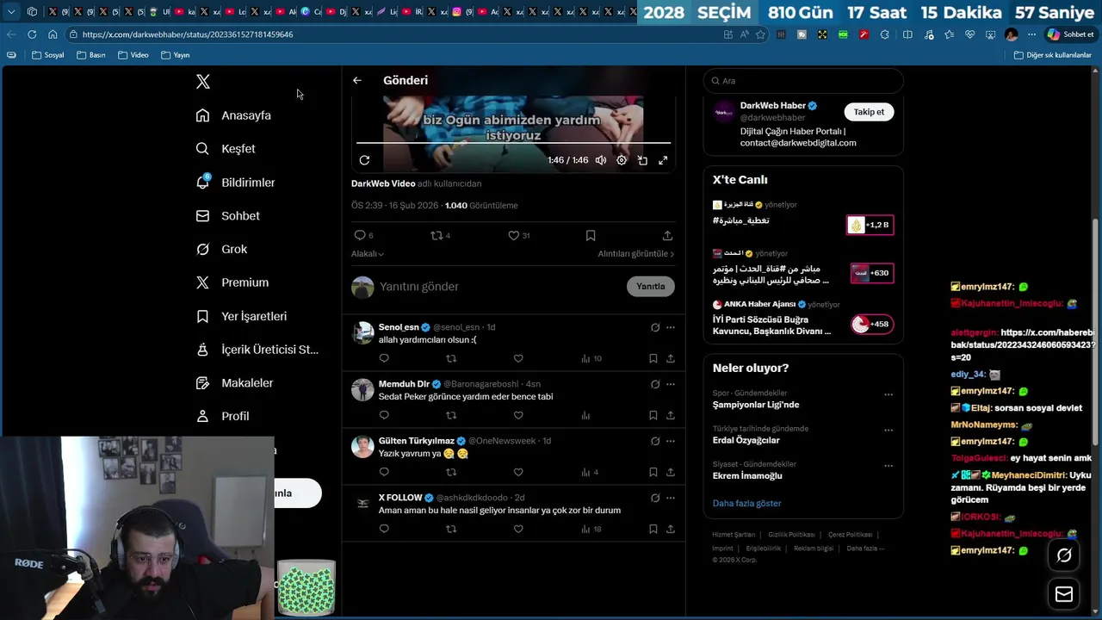This screenshot has width=1102, height=620.
Task: Go to Anasayfa in sidebar
Action: (233, 115)
